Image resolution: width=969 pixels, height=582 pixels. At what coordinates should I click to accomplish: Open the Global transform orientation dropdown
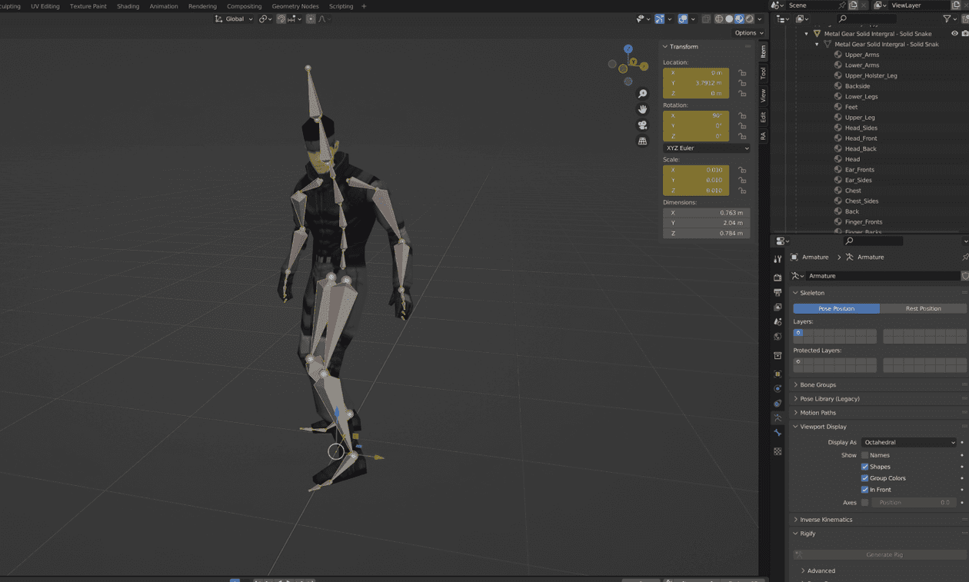pos(235,19)
